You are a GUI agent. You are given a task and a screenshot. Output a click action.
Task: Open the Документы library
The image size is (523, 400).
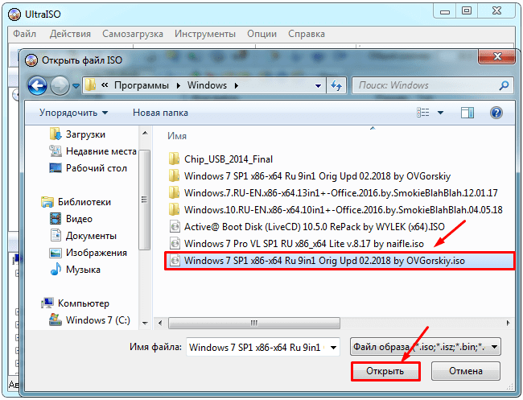[83, 236]
